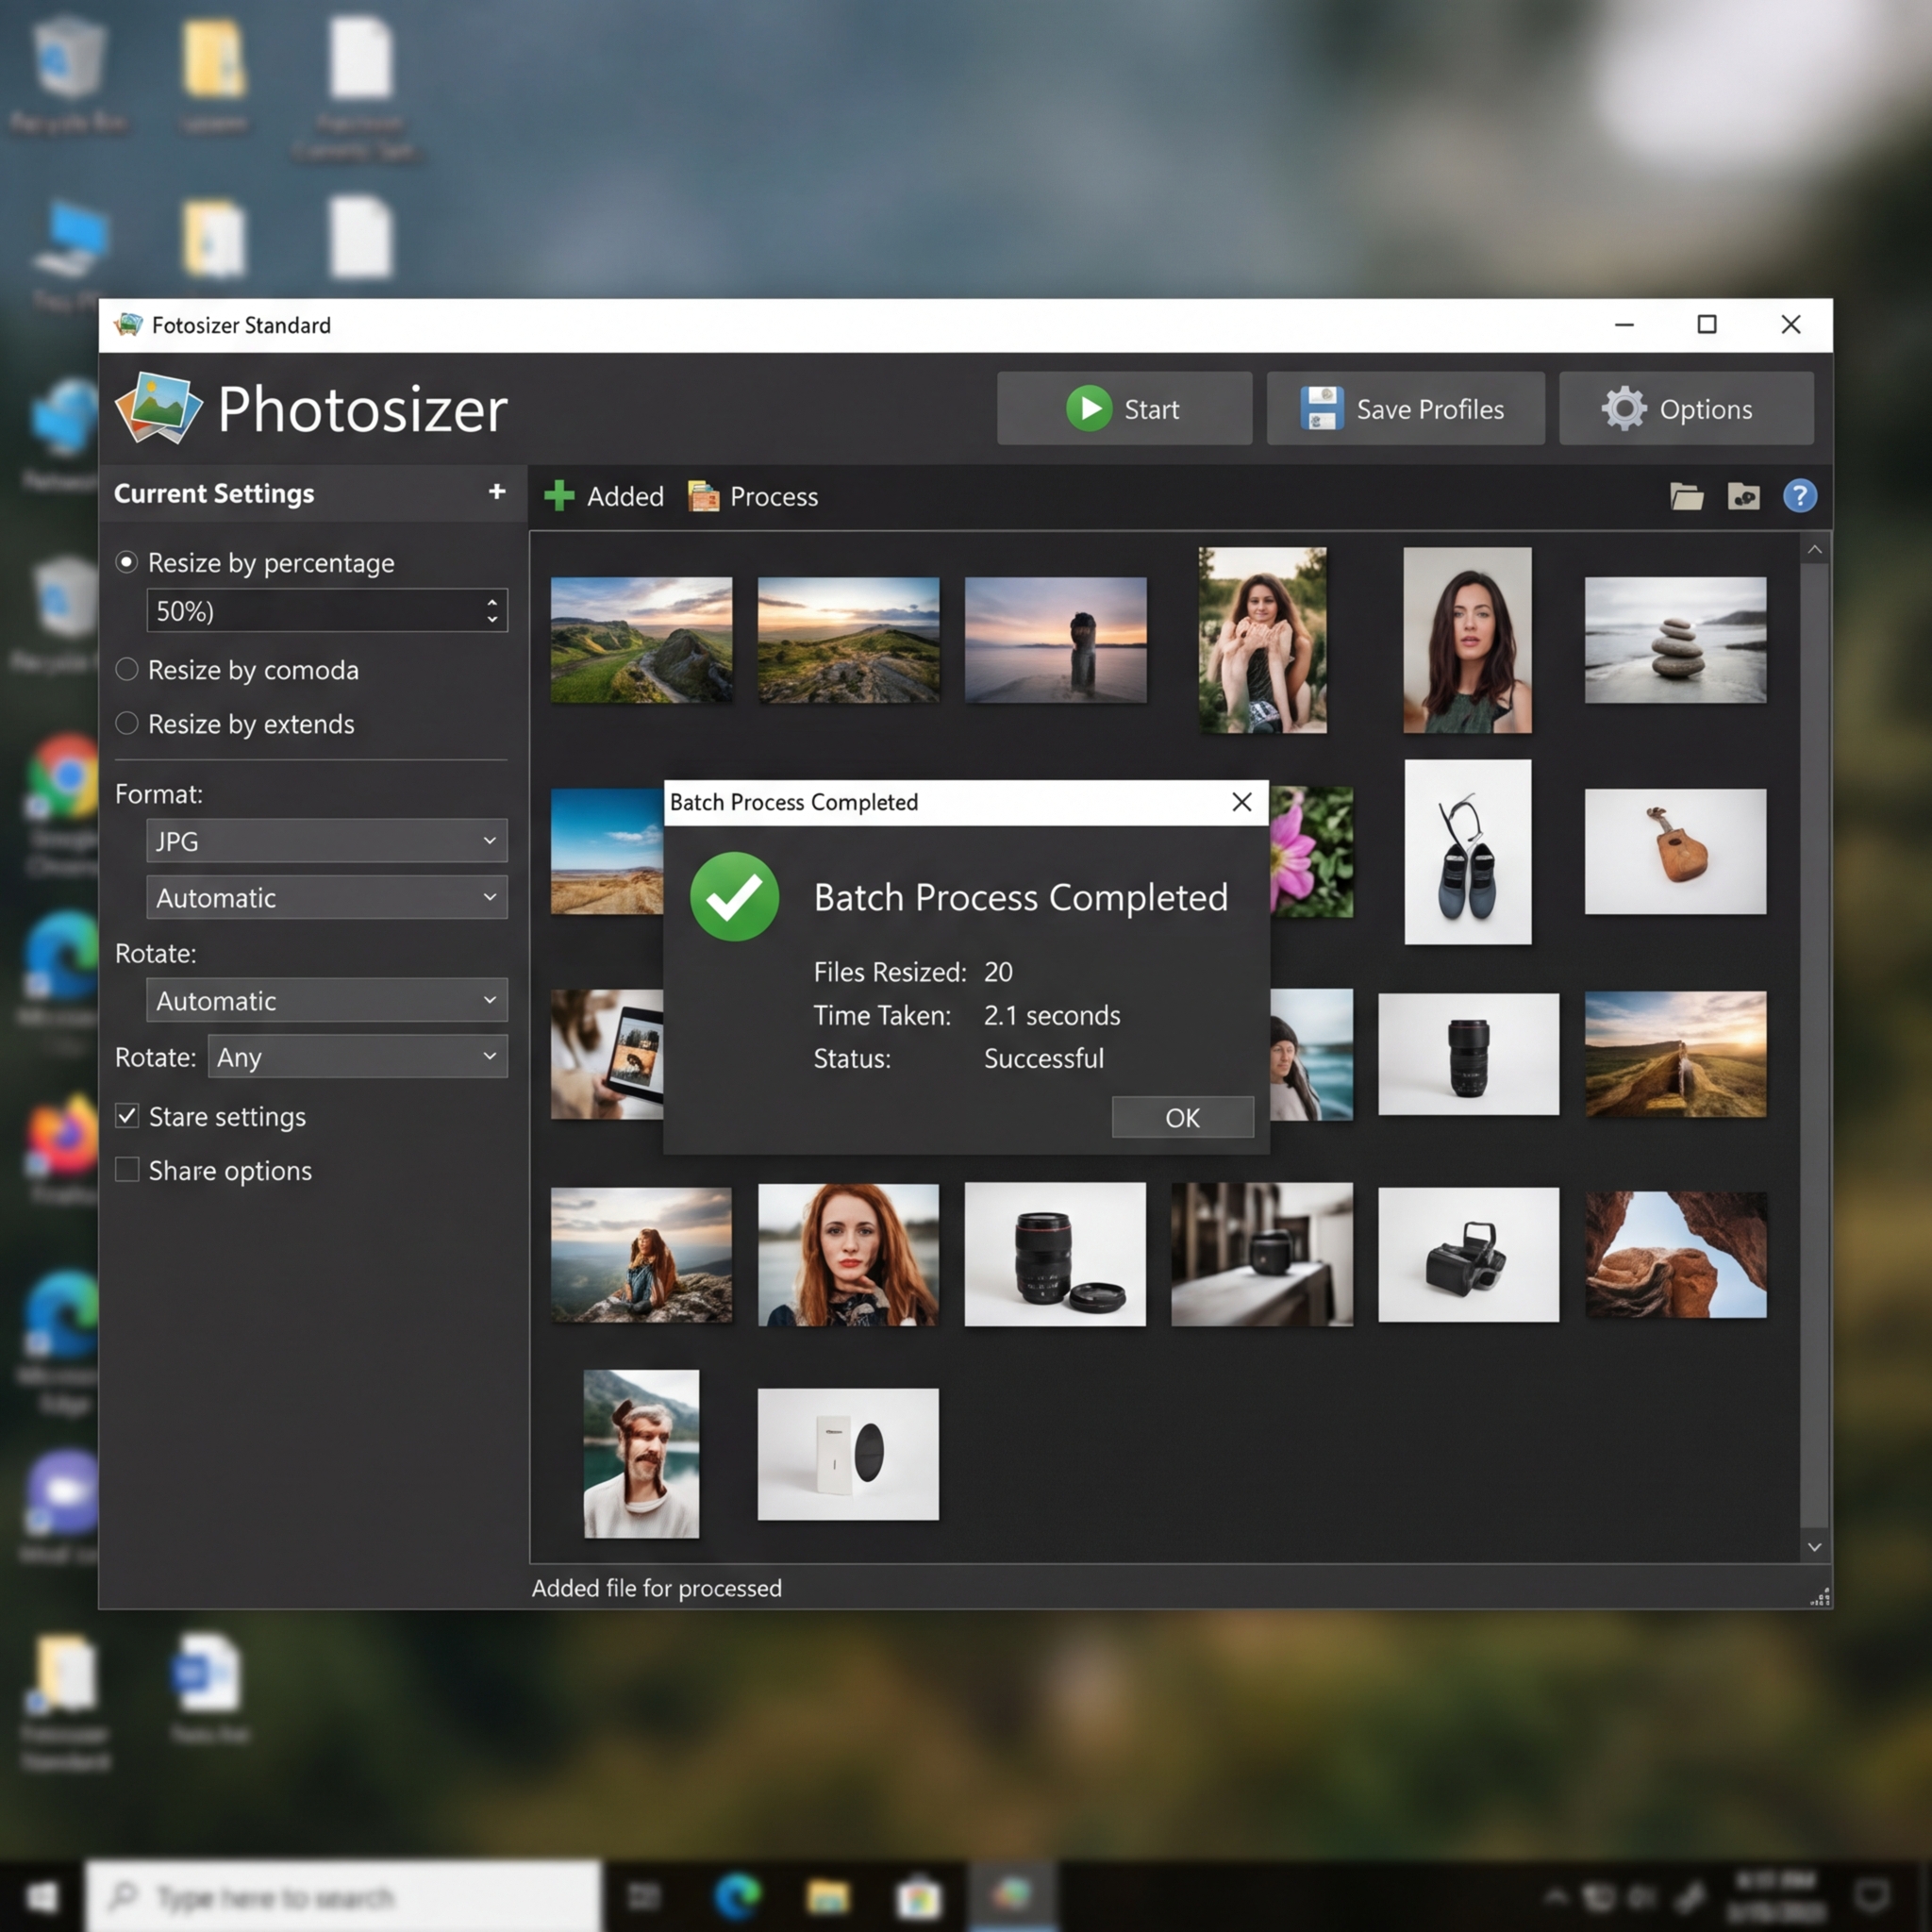Click the 'Successful' status value
1932x1932 pixels.
click(x=1044, y=1058)
